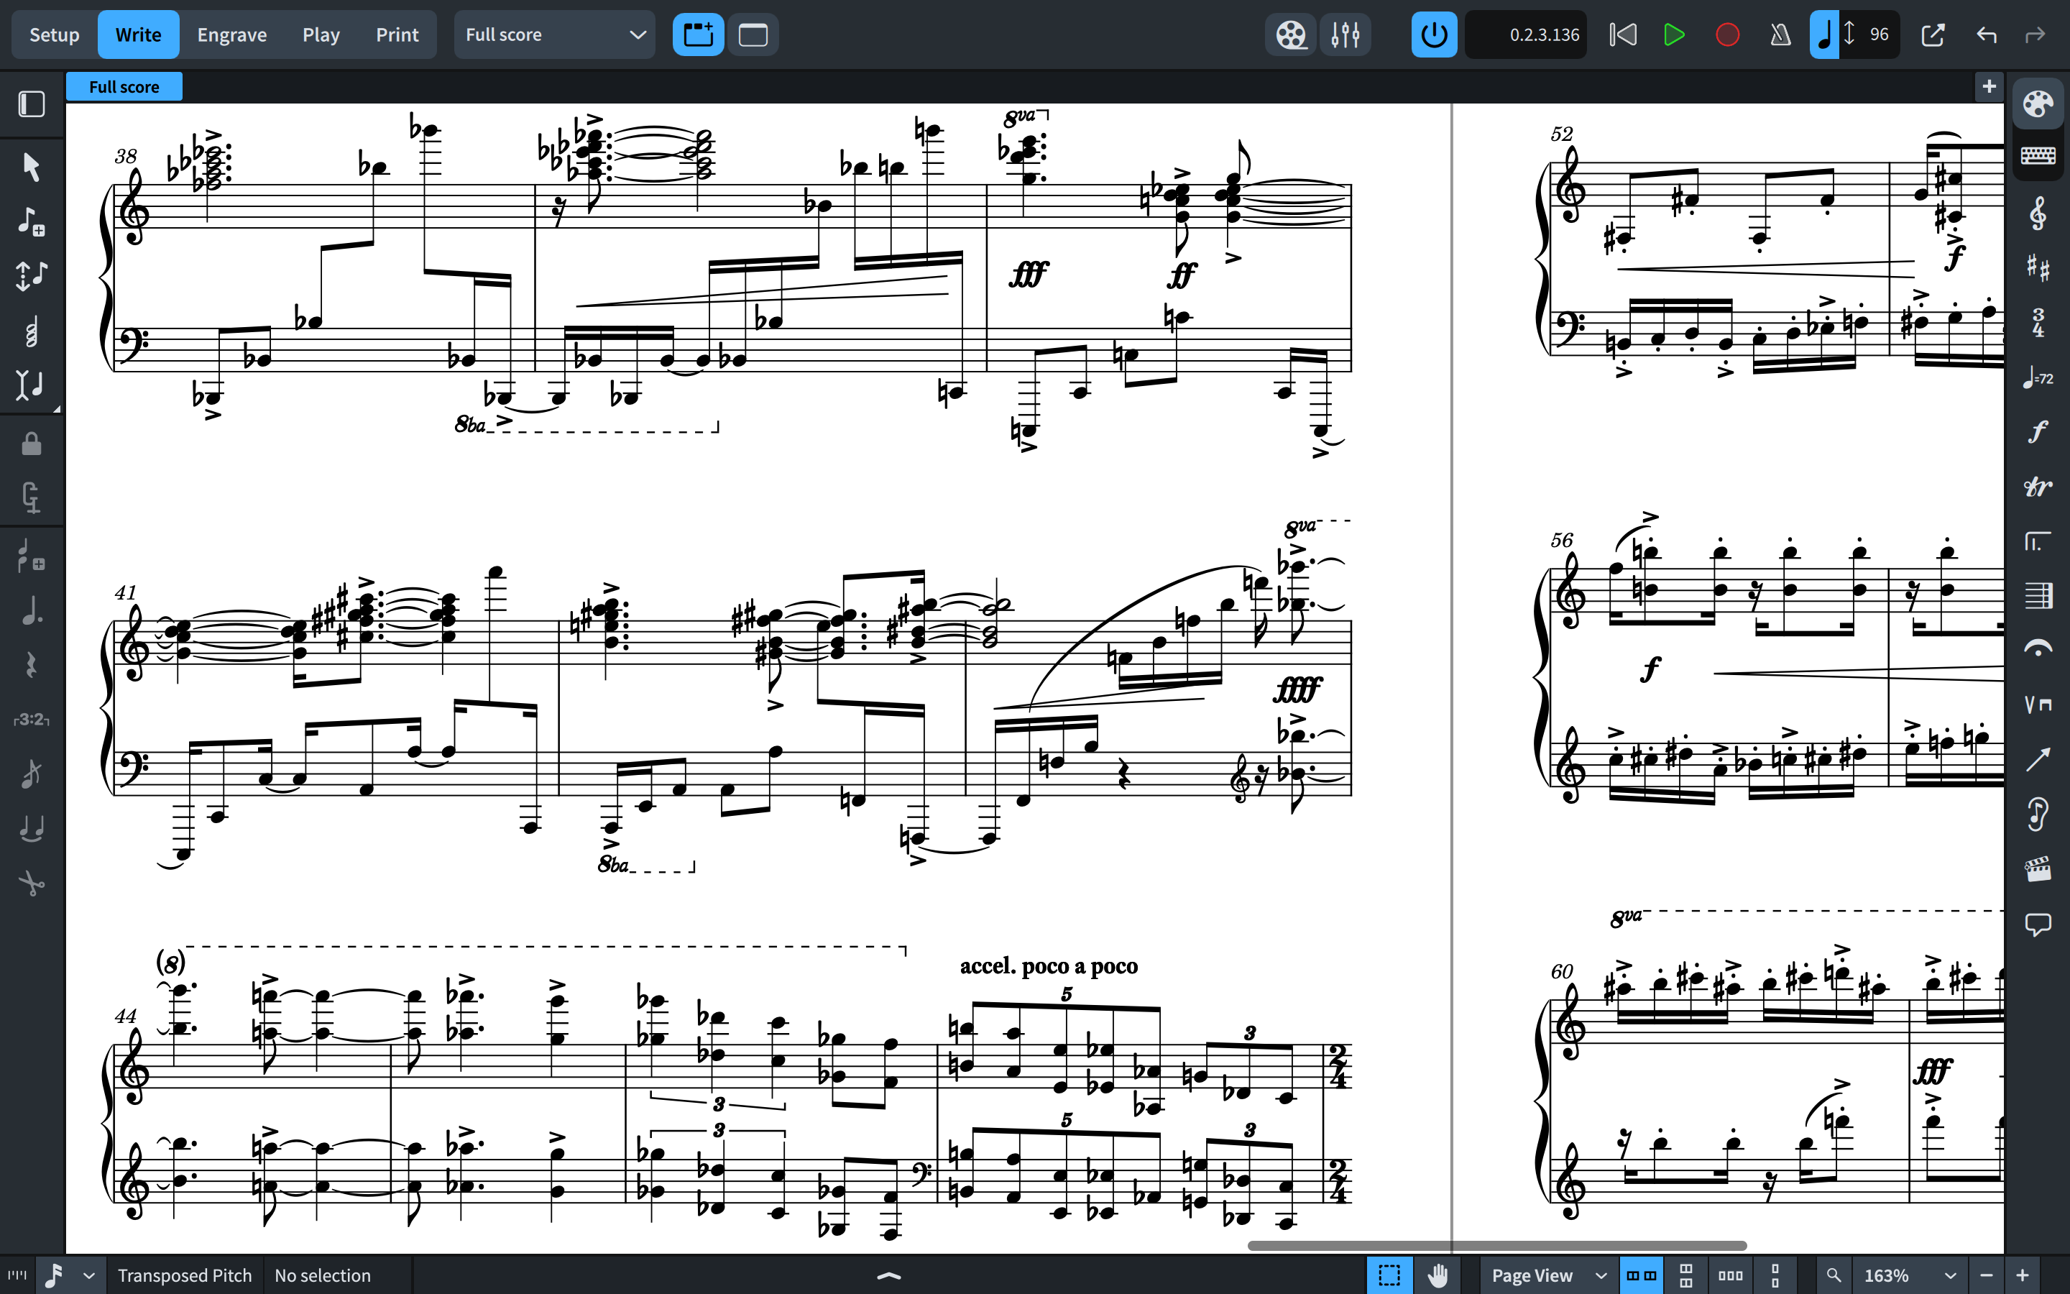Open the Repeat Structures panel
Viewport: 2070px width, 1294px height.
click(x=2038, y=541)
